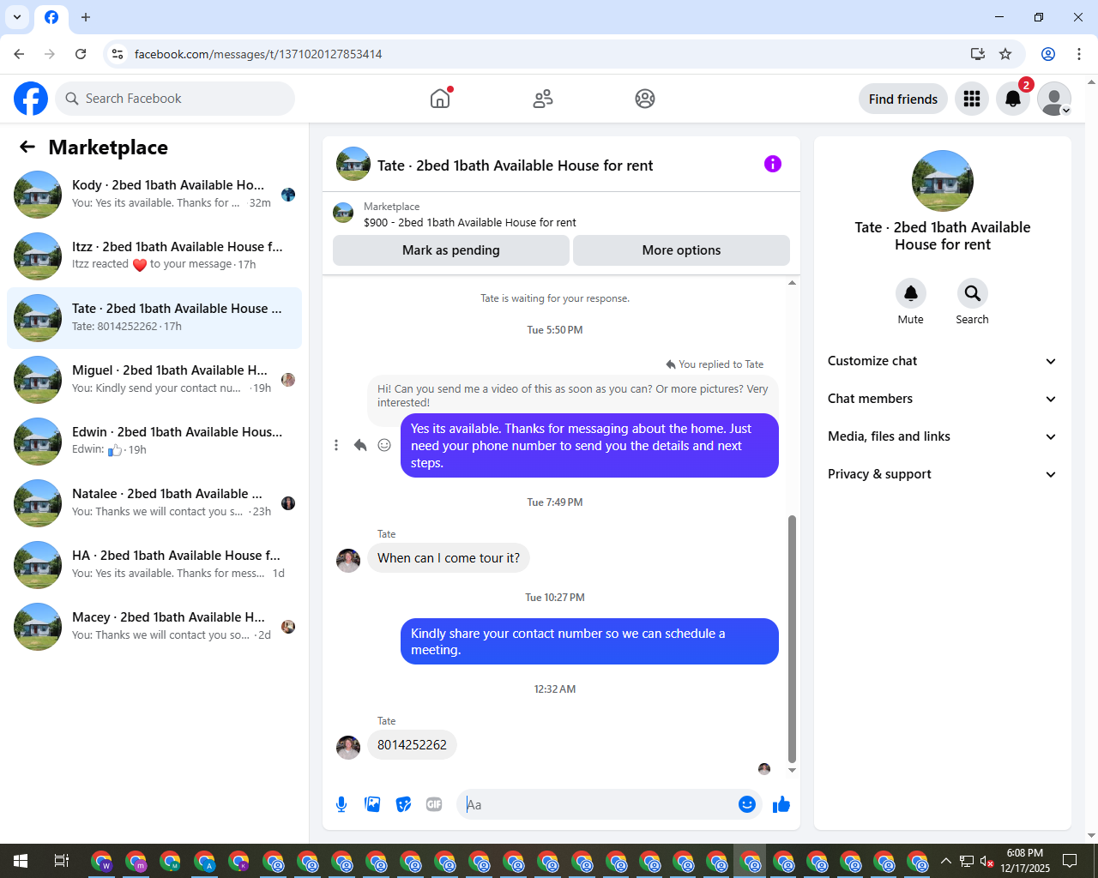
Task: Open conversation information icon
Action: [x=773, y=164]
